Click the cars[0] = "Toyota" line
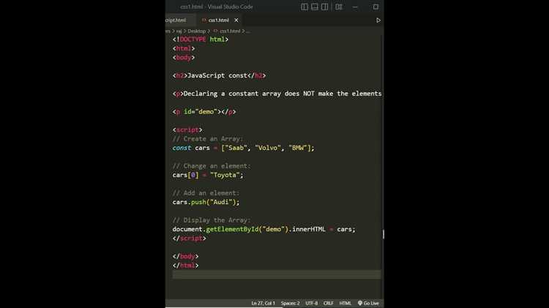Screen dimensions: 549x308 (208, 175)
